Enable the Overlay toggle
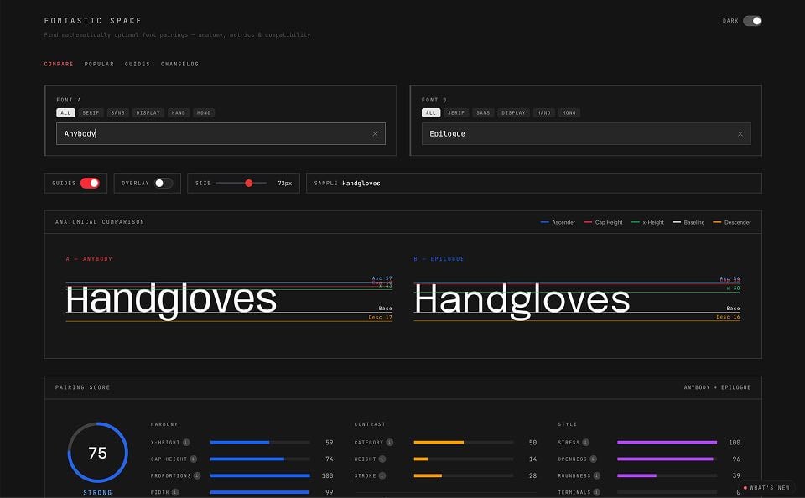Image resolution: width=805 pixels, height=498 pixels. (164, 184)
